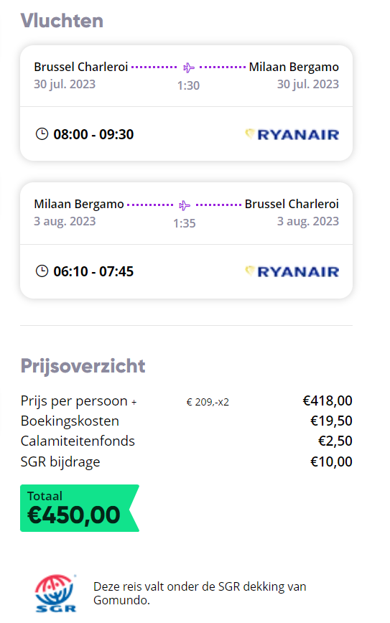
Task: Click the Boekingskosten price line
Action: (x=187, y=421)
